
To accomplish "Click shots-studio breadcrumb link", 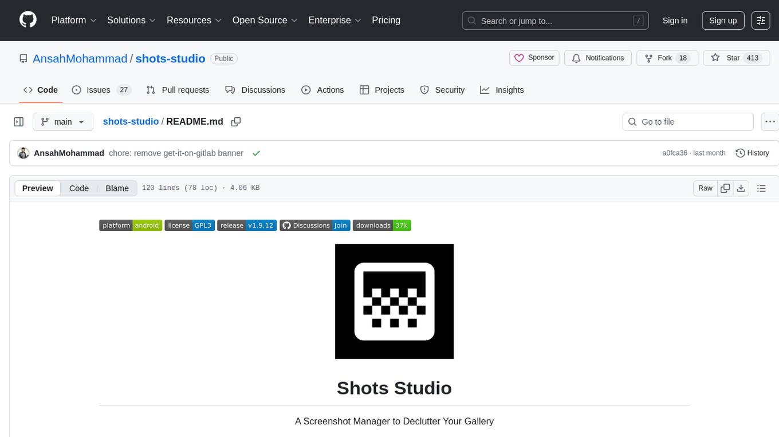I will (x=131, y=121).
